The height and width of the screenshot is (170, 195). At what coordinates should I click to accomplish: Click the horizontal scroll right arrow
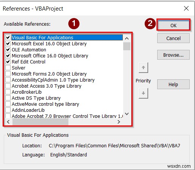(119, 122)
